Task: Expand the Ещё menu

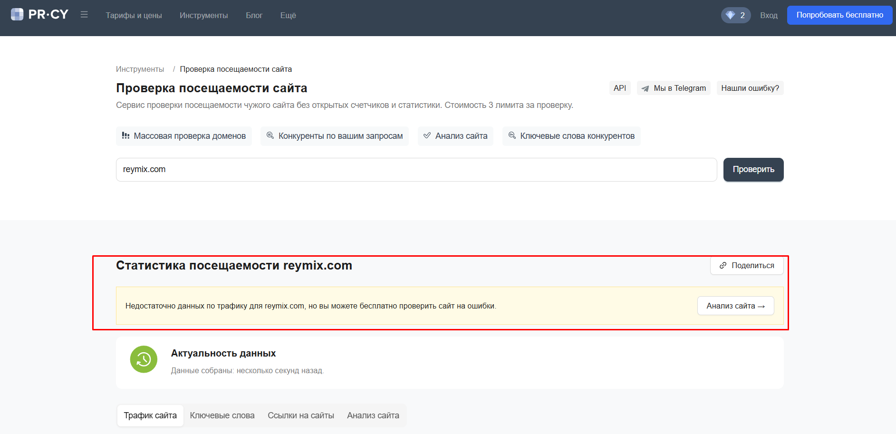Action: point(288,15)
